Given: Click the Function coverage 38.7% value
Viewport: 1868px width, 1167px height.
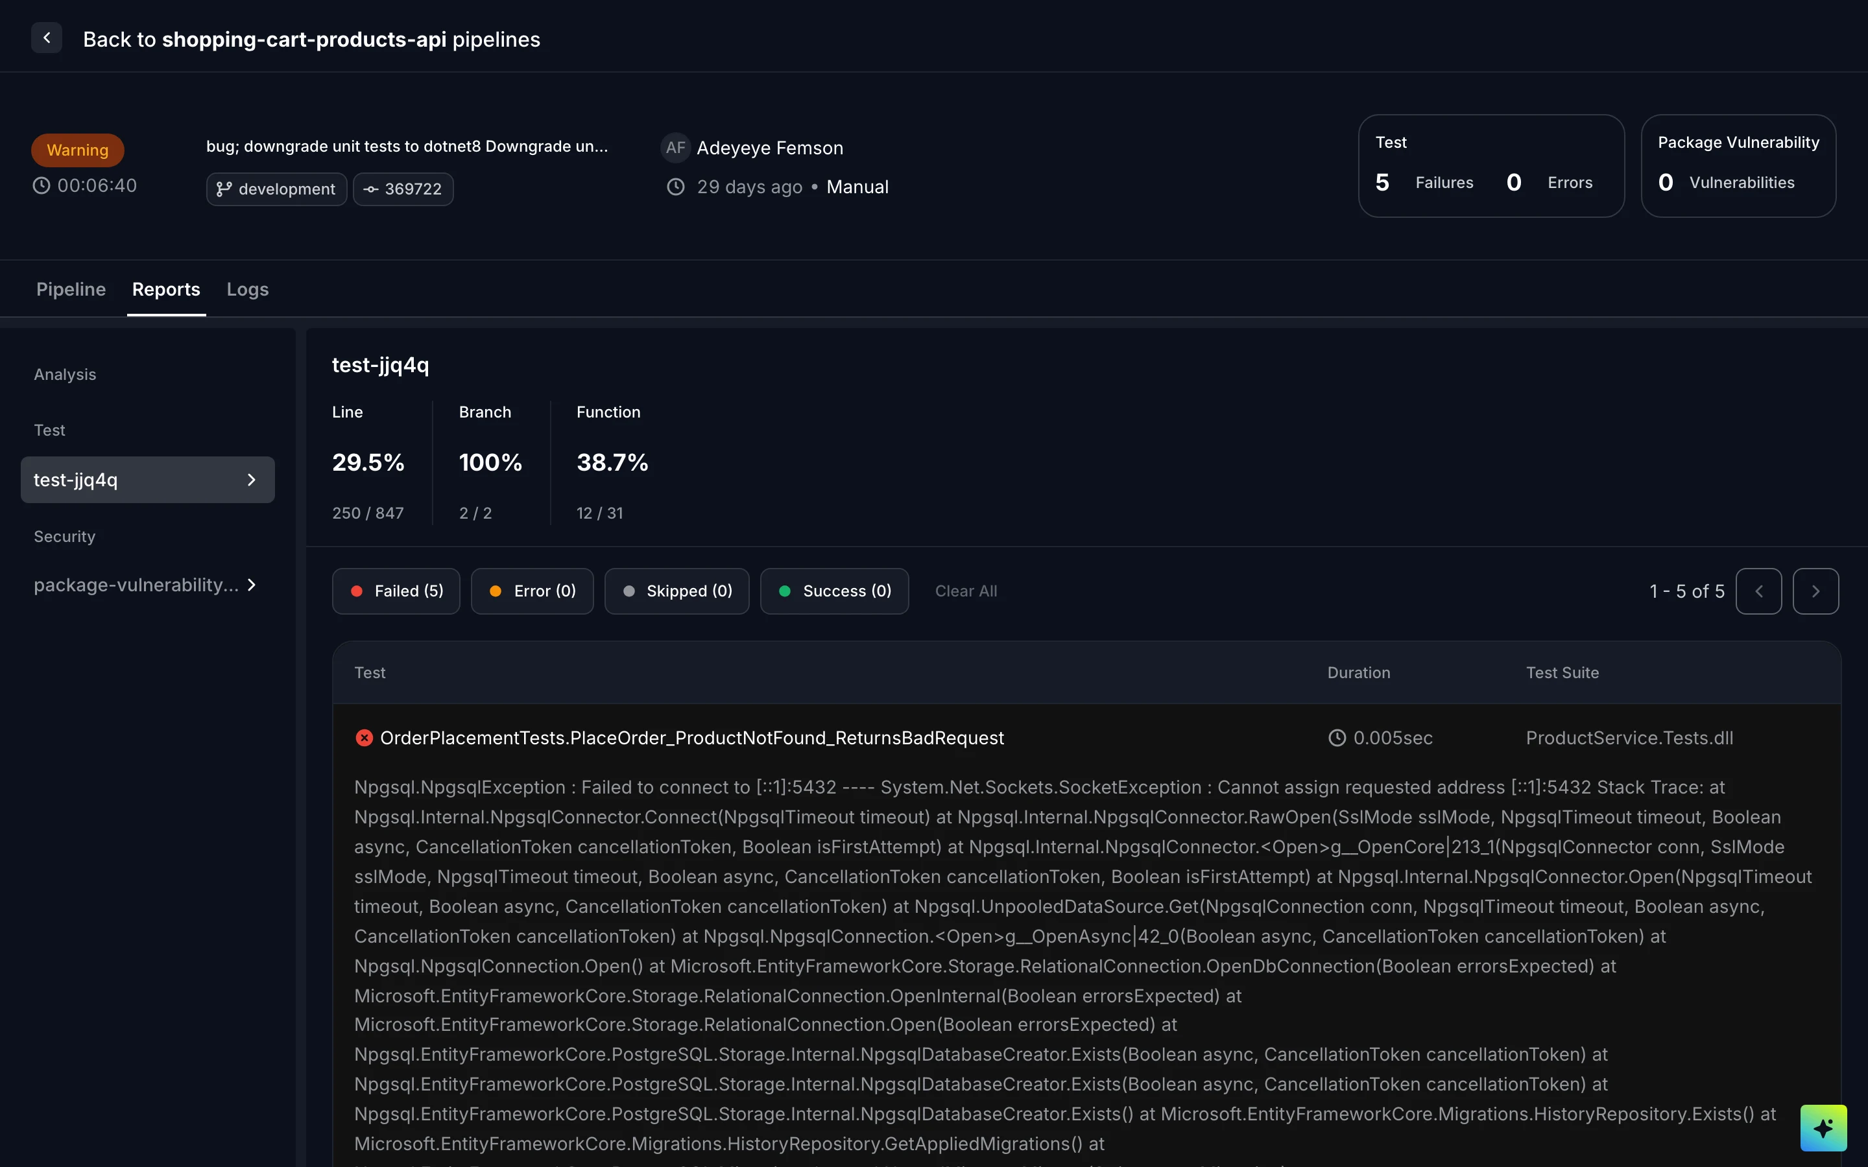Looking at the screenshot, I should pyautogui.click(x=613, y=462).
